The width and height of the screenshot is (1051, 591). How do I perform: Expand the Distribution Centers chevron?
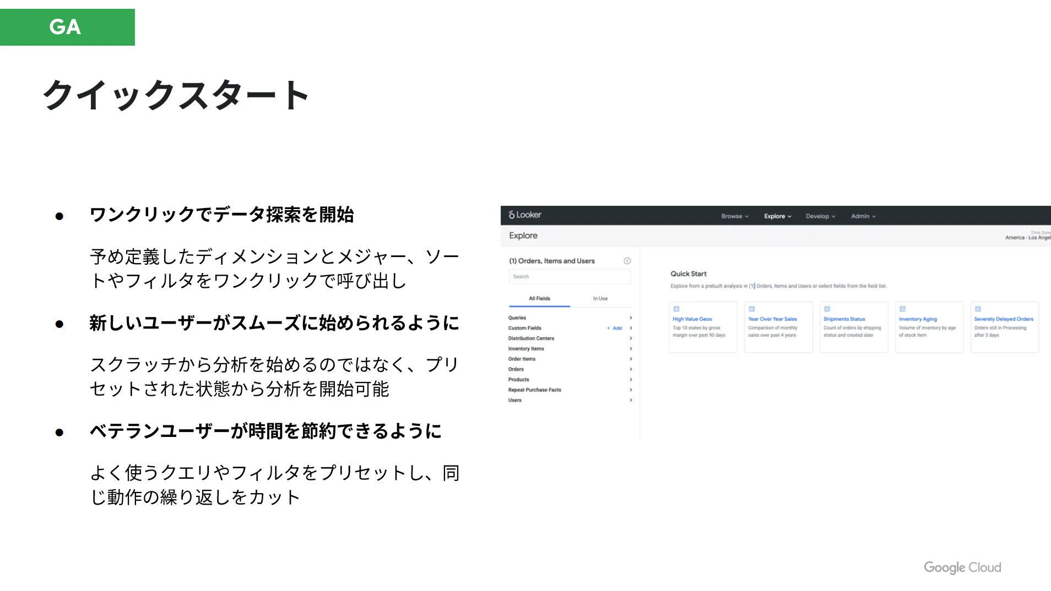click(x=631, y=338)
